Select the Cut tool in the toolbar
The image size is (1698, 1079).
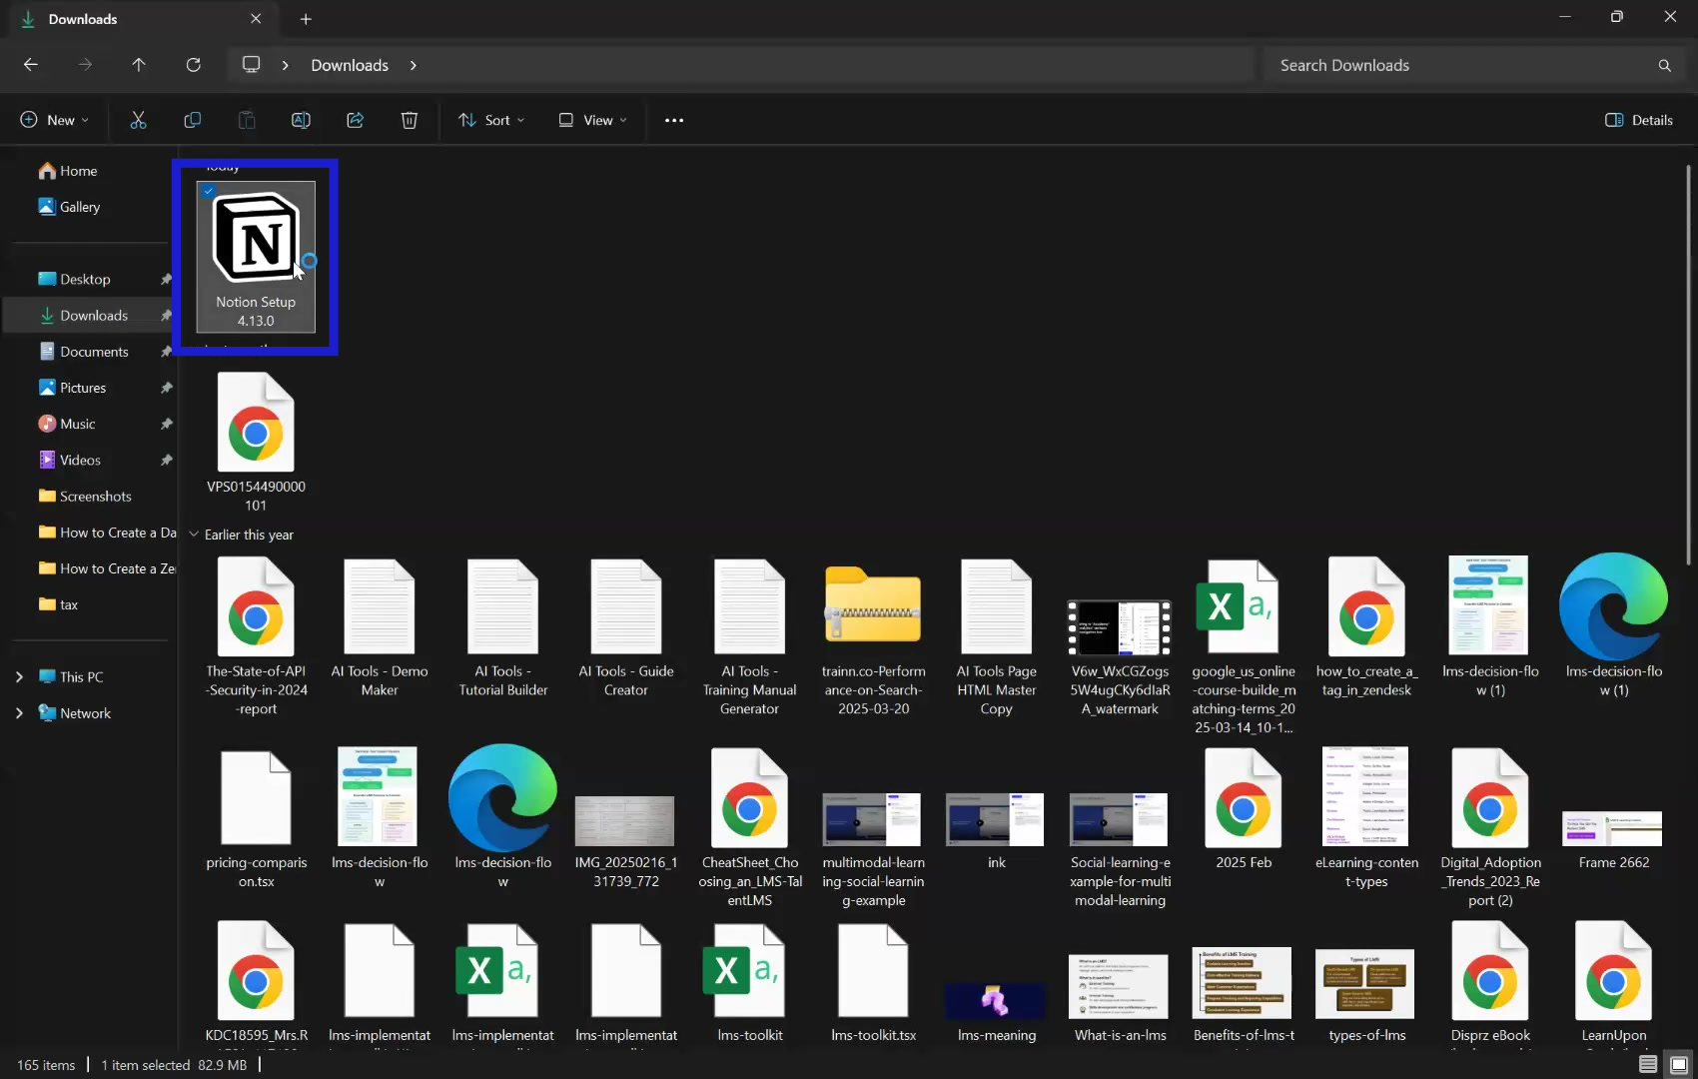[x=138, y=120]
